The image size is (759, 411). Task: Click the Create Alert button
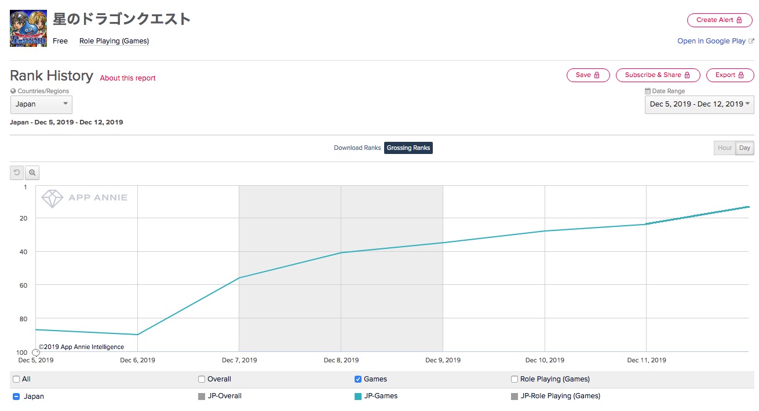720,20
